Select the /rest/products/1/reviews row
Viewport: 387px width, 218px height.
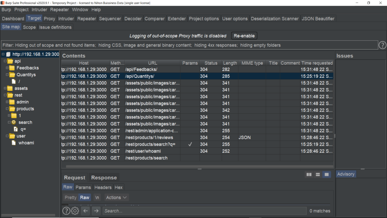click(197, 138)
